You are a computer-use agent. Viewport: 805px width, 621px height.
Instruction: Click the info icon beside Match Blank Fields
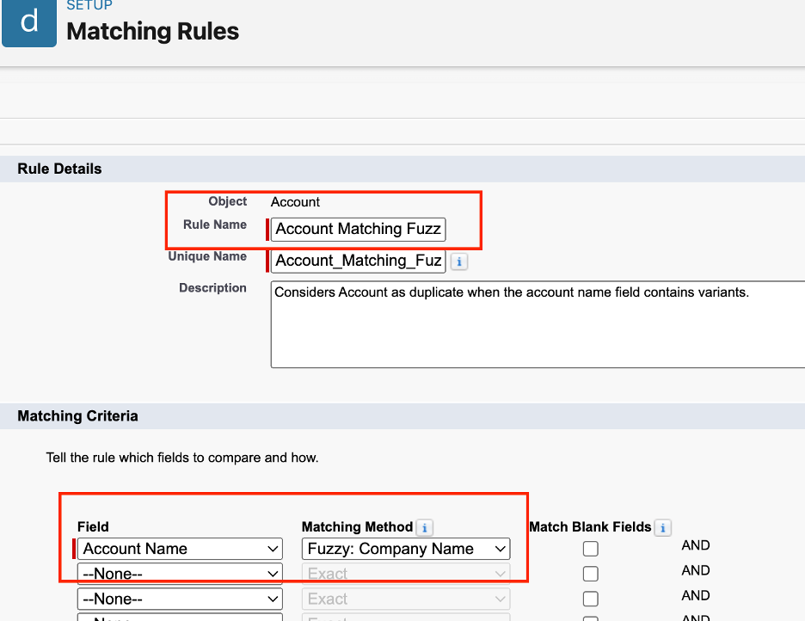[x=661, y=527]
